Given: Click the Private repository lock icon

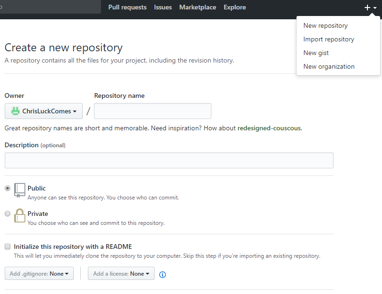Looking at the screenshot, I should pyautogui.click(x=19, y=215).
